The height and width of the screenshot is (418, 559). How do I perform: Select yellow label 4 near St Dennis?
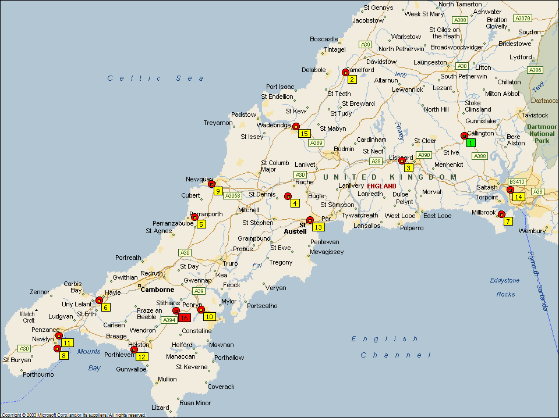(295, 203)
